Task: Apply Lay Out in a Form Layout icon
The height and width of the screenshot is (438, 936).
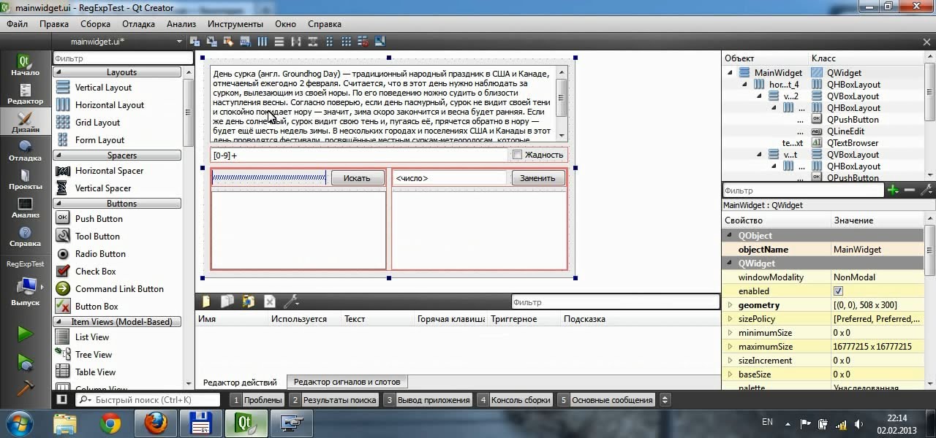Action: (329, 42)
